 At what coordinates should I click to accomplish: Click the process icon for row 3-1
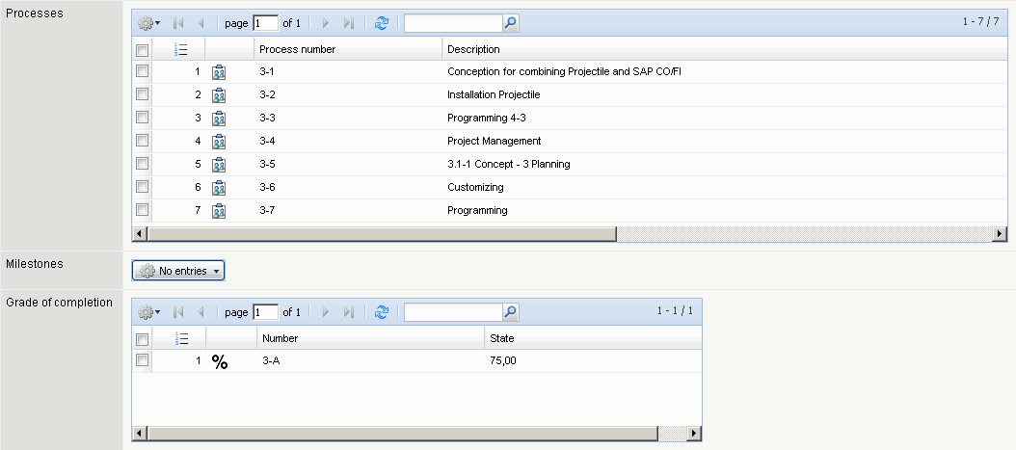(x=219, y=72)
